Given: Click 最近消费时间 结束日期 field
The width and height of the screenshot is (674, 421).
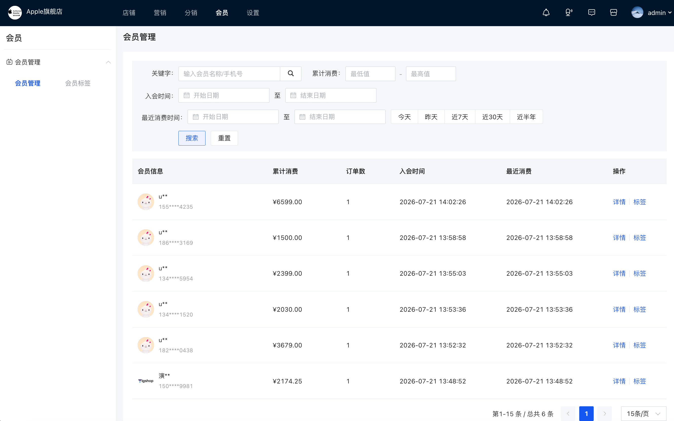Looking at the screenshot, I should click(340, 117).
